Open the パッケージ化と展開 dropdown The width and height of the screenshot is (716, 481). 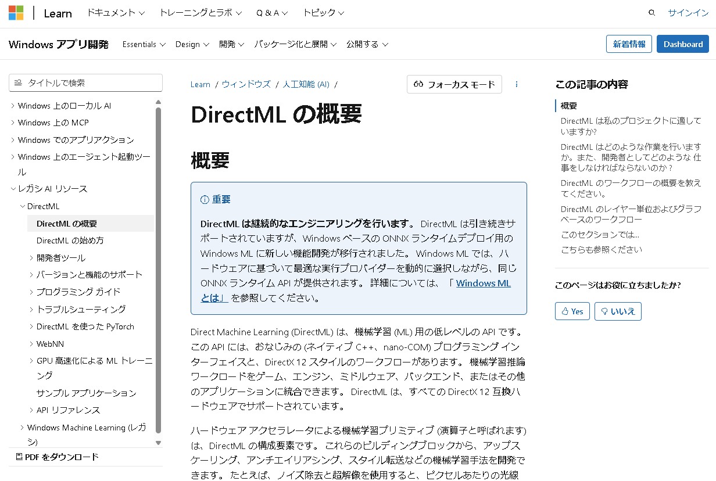tap(295, 44)
